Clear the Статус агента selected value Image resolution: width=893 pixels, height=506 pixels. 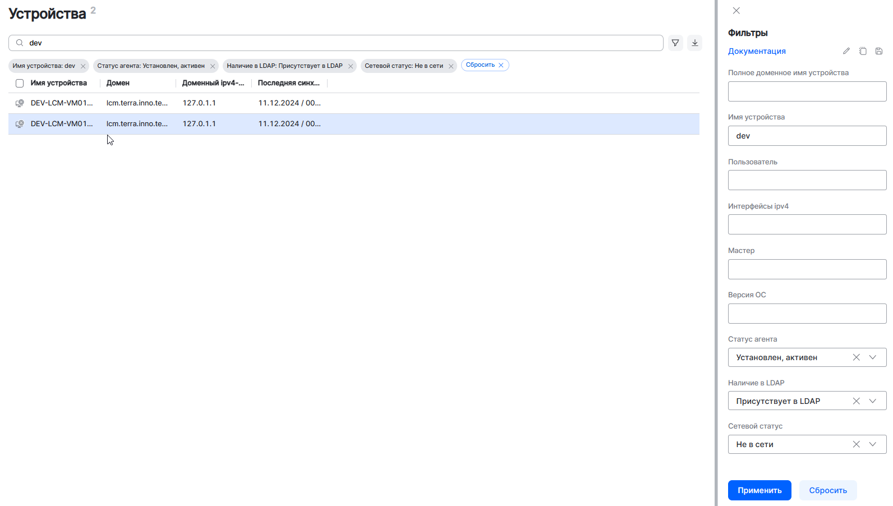pyautogui.click(x=856, y=357)
